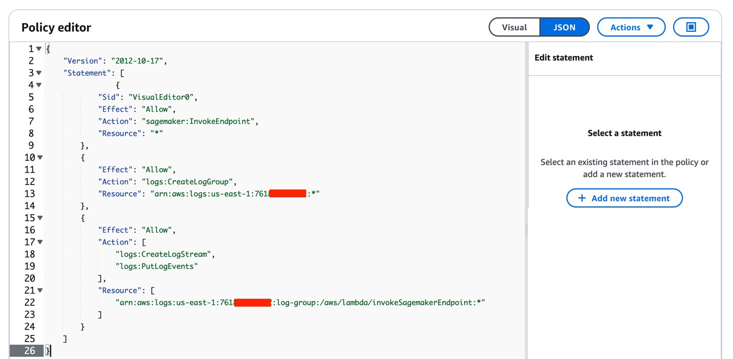Click the "Resource" key on line 21
This screenshot has width=733, height=359.
coord(119,290)
